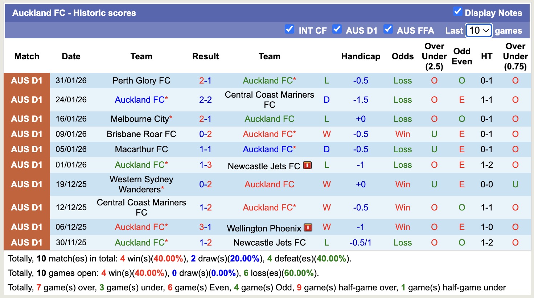Disable the AUS FFA filter
This screenshot has width=534, height=298.
pos(388,29)
